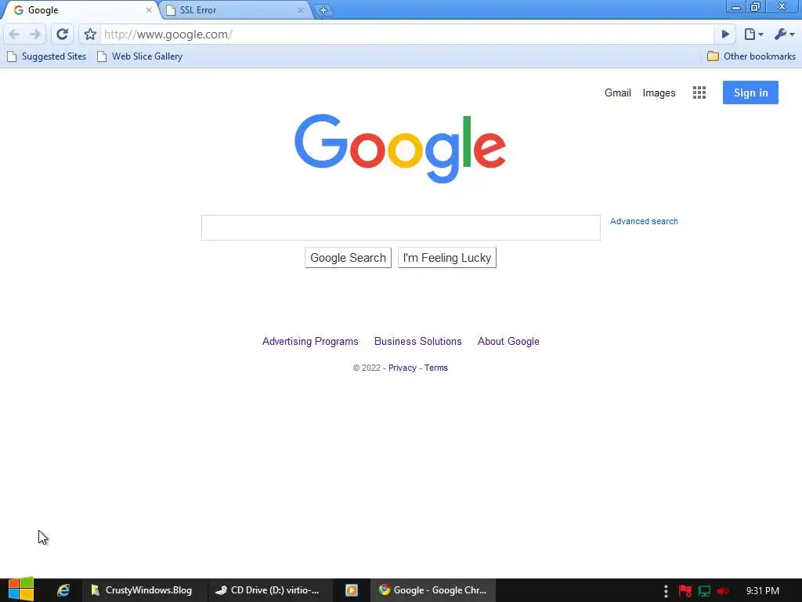Click the Back navigation arrow
Viewport: 802px width, 602px height.
[14, 34]
